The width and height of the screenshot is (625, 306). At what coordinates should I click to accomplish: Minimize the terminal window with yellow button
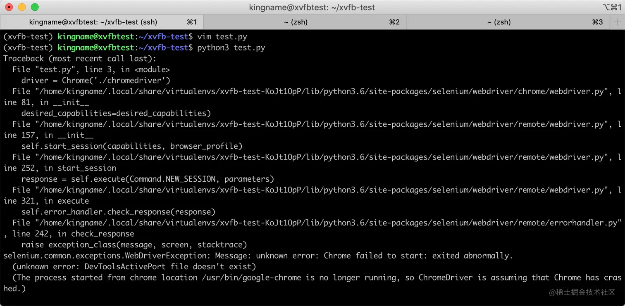tap(22, 7)
